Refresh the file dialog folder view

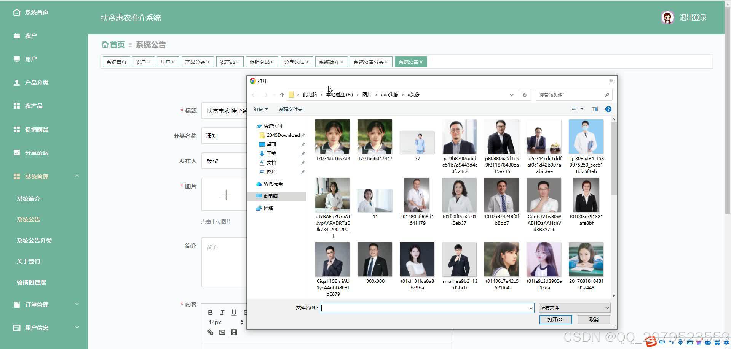pyautogui.click(x=525, y=95)
